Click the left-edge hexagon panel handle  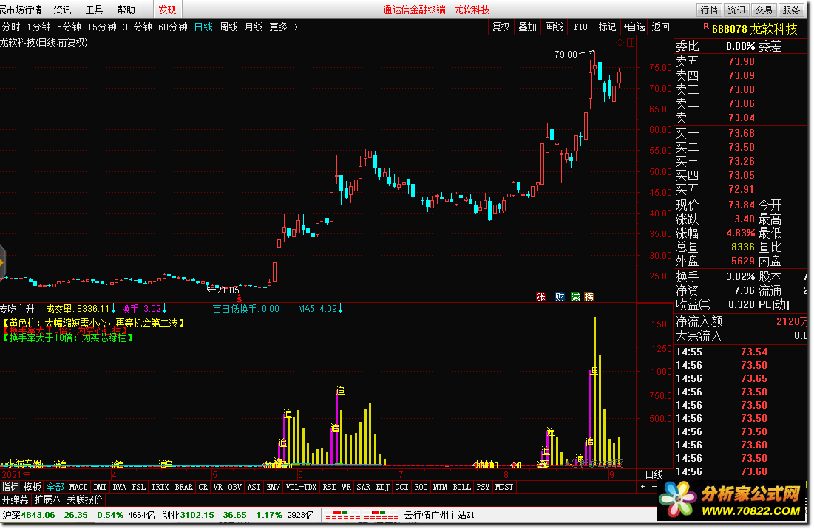[x=2, y=264]
